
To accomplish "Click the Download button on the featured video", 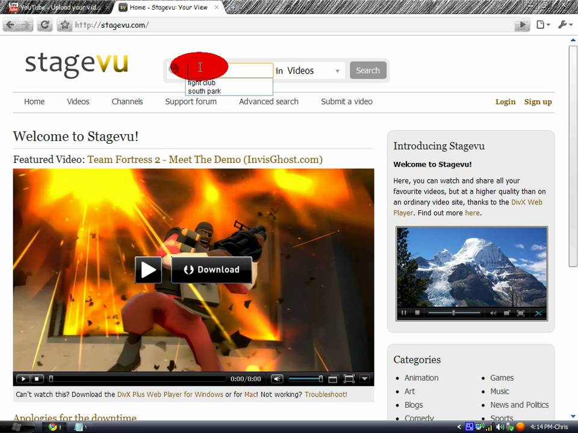I will pos(211,269).
